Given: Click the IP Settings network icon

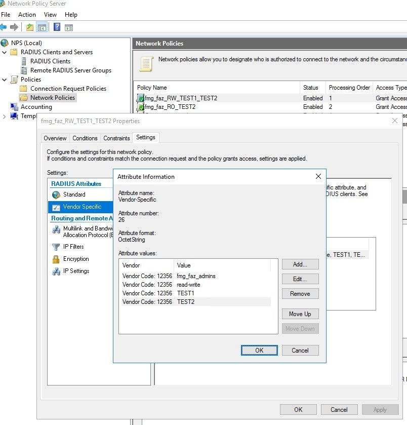Looking at the screenshot, I should [x=56, y=272].
